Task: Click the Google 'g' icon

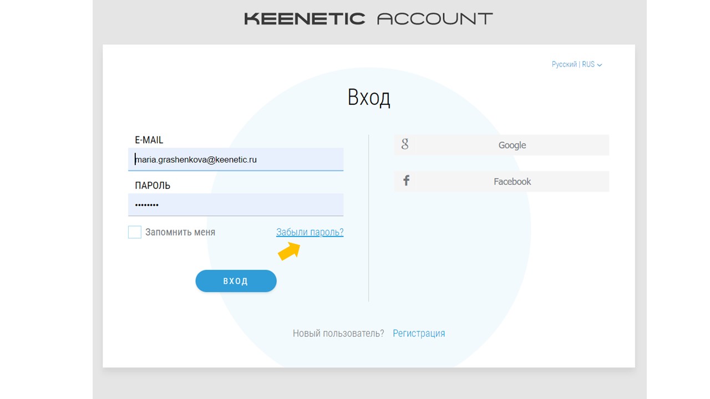Action: click(405, 145)
